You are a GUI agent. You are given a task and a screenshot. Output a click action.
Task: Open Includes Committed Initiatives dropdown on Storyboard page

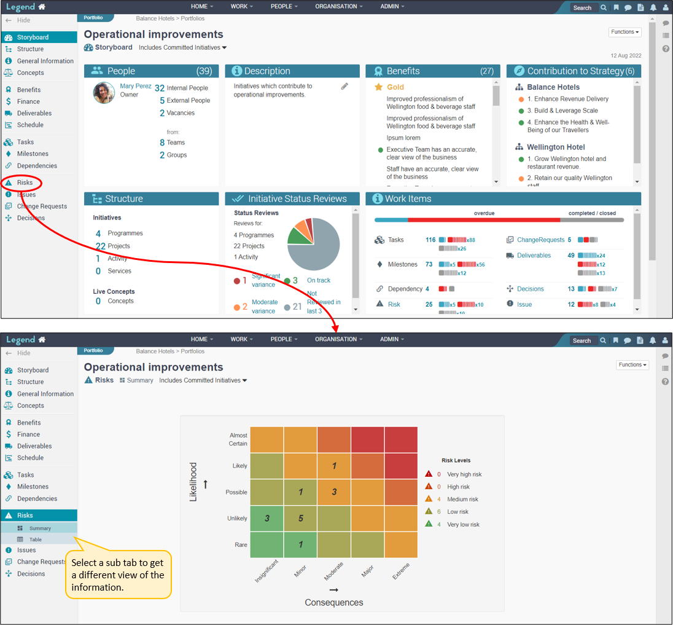pos(182,48)
